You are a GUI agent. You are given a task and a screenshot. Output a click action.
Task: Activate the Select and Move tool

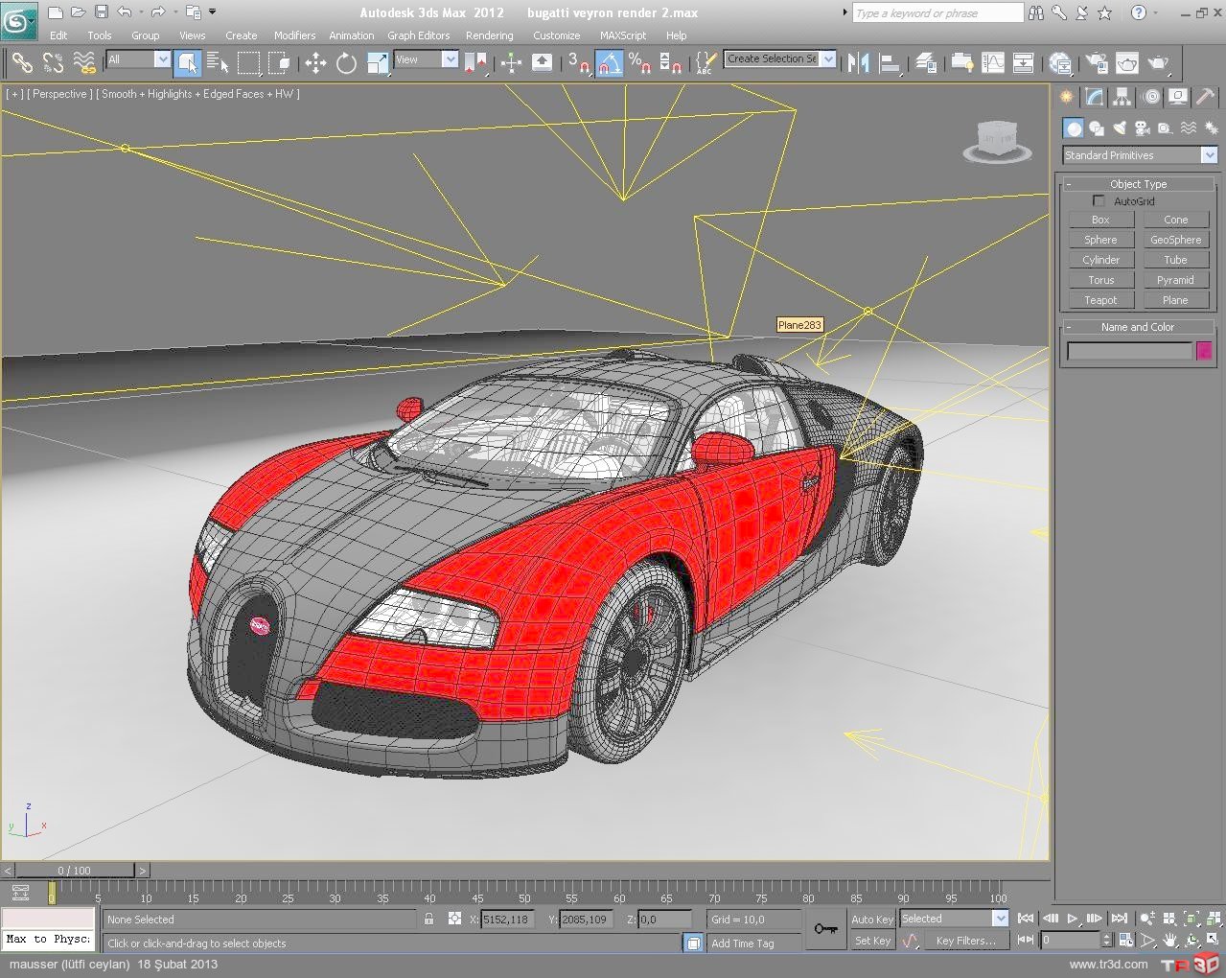point(315,63)
